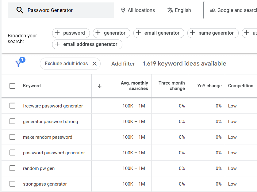Click the language translate icon

(x=170, y=10)
